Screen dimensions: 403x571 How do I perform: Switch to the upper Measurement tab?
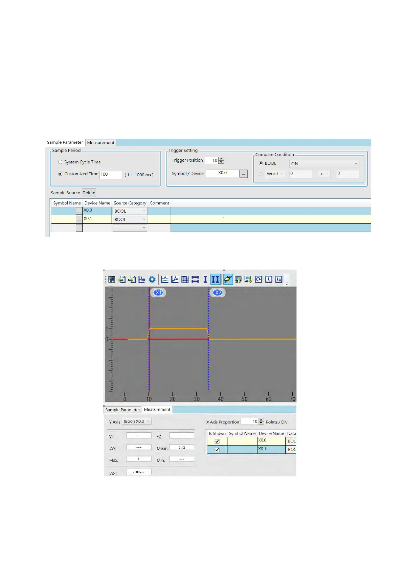coord(101,143)
